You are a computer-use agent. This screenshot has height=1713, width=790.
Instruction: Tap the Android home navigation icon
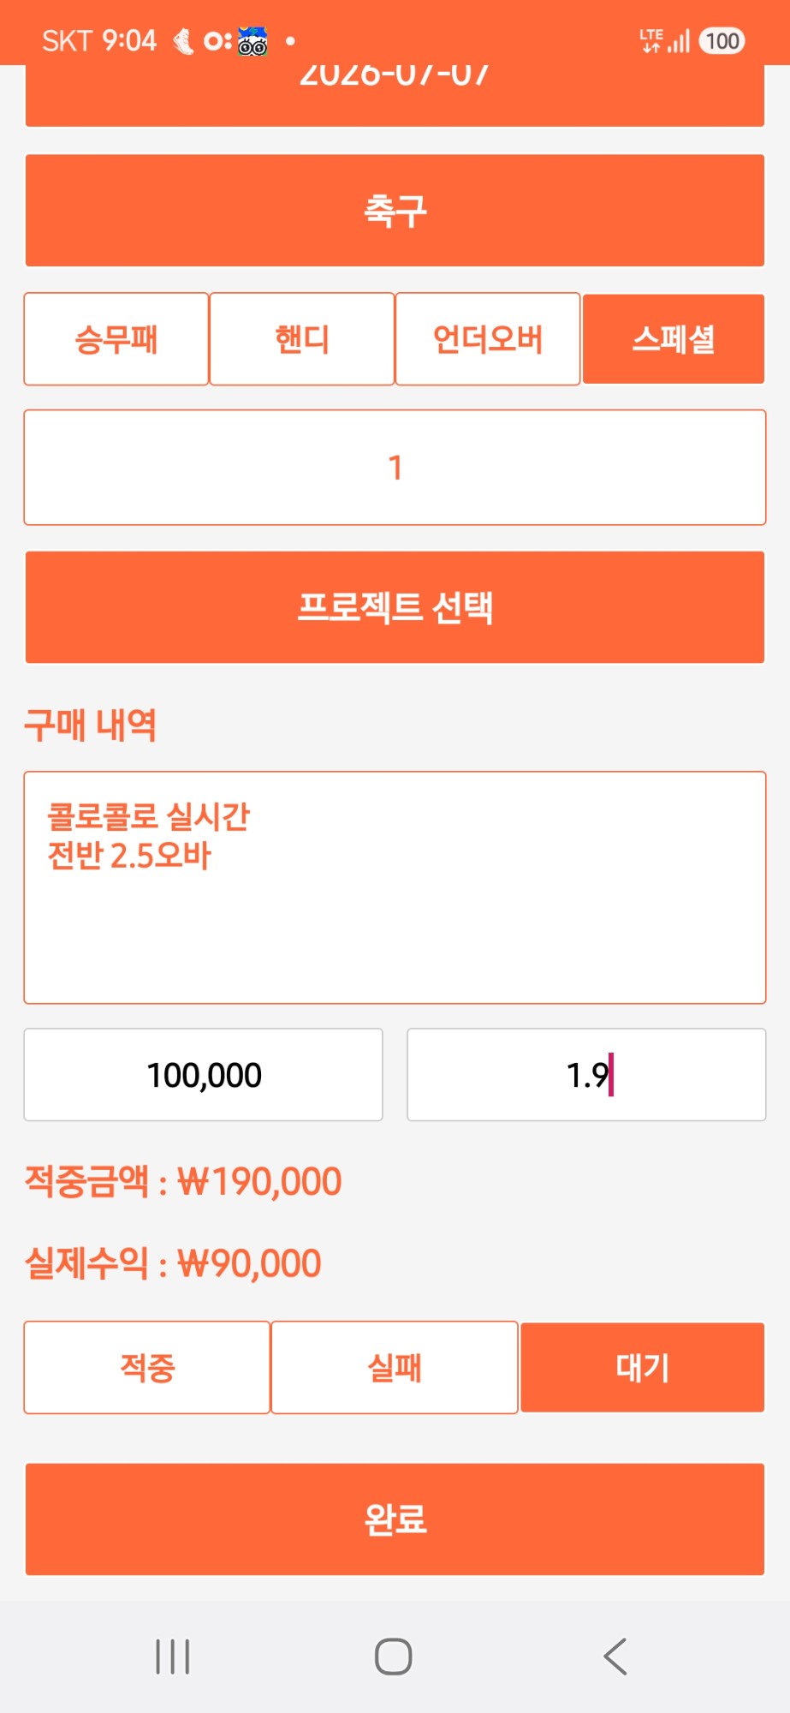click(x=394, y=1656)
